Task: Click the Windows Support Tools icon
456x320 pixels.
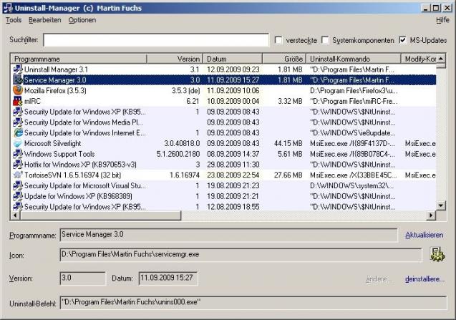Action: click(17, 154)
